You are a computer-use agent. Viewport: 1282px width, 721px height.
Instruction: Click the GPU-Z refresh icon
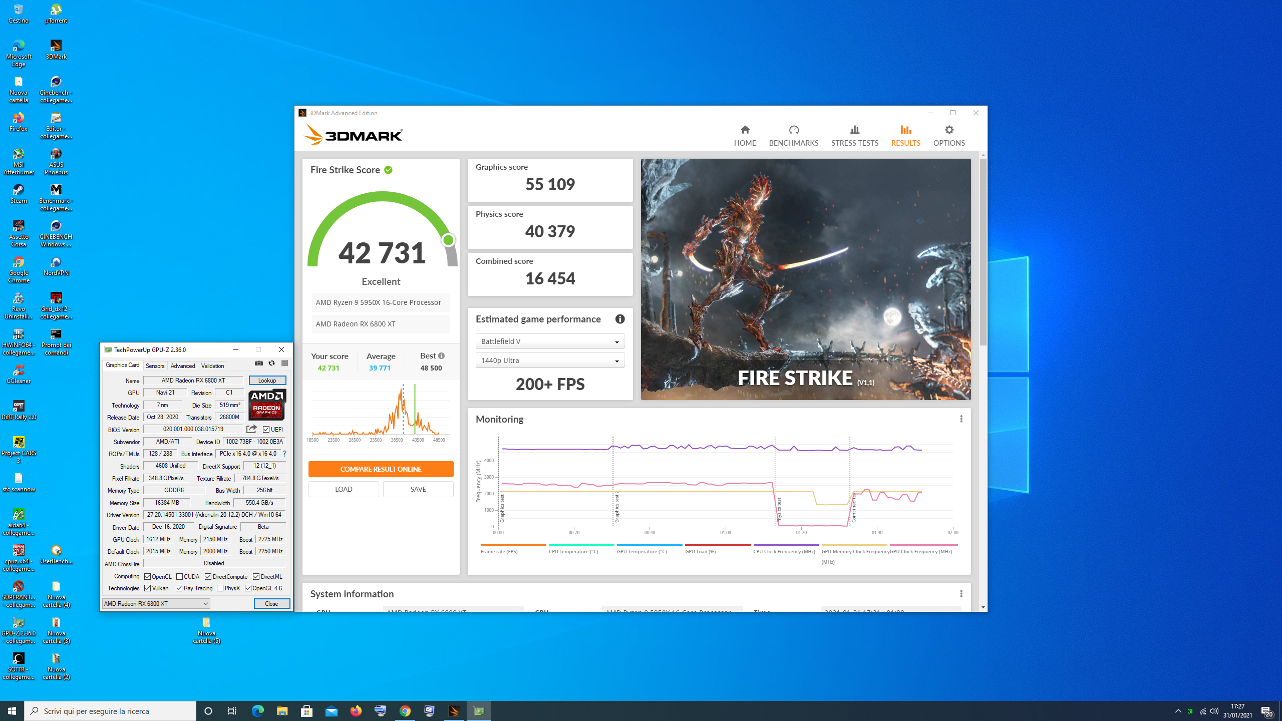point(271,364)
